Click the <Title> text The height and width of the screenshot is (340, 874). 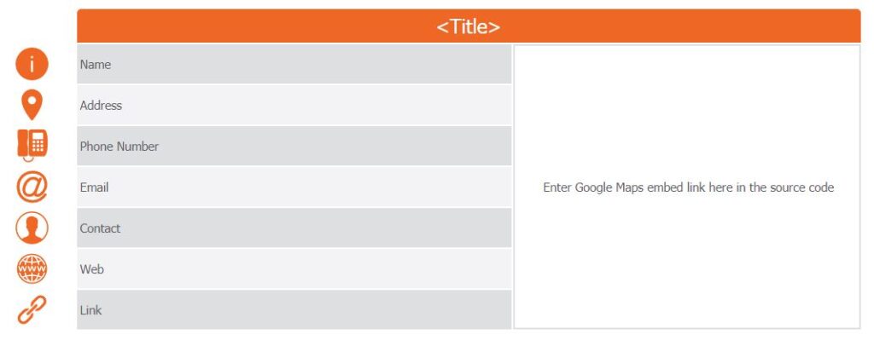pyautogui.click(x=469, y=26)
